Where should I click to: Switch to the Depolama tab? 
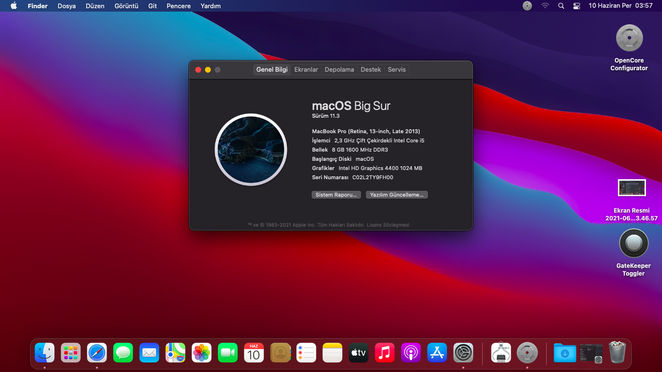[339, 70]
